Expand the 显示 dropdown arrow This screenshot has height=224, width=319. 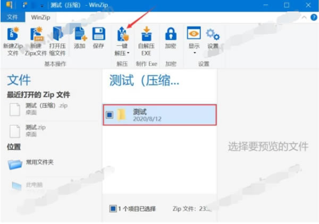(194, 53)
